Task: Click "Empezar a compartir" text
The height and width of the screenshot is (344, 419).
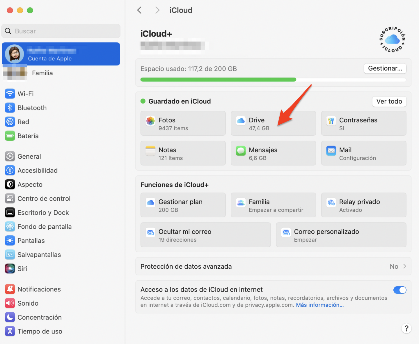Action: (x=276, y=210)
